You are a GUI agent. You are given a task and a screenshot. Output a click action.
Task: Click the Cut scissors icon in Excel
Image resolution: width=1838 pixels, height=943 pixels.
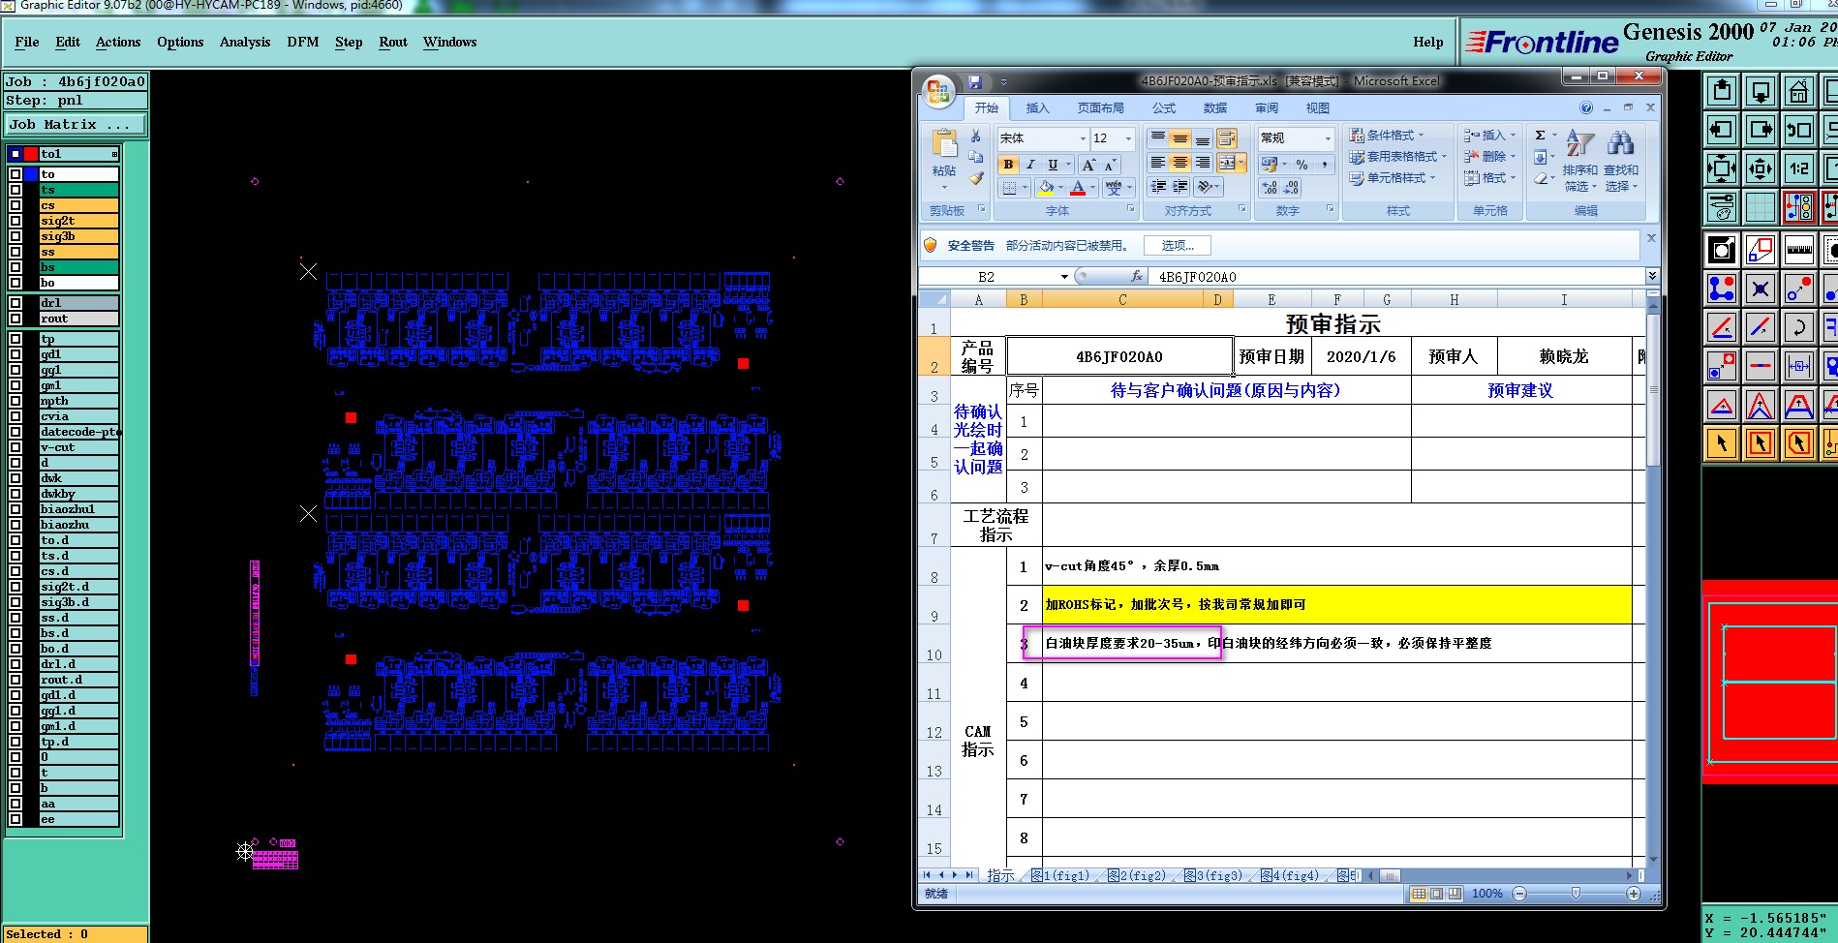tap(976, 137)
